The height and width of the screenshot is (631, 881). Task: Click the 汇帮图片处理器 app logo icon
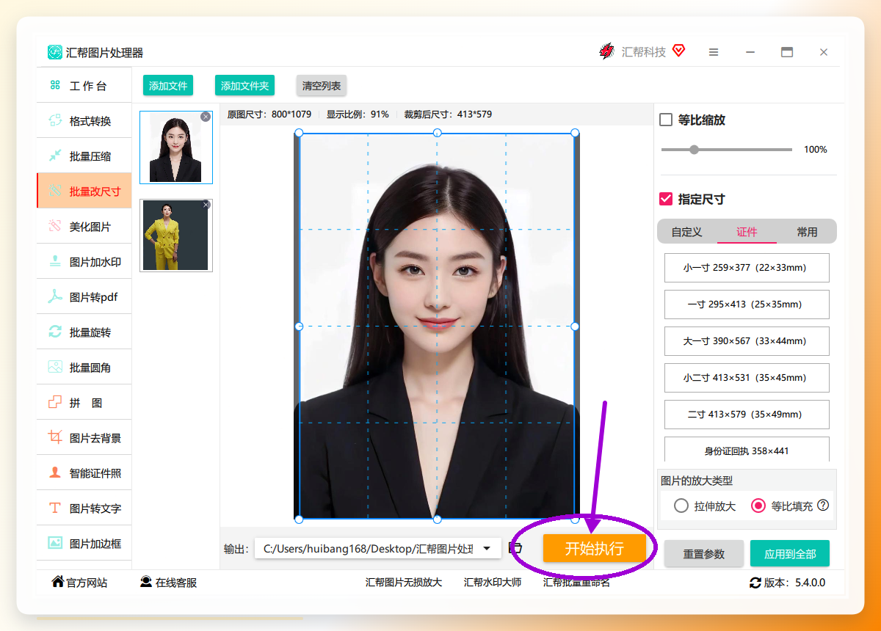(55, 52)
